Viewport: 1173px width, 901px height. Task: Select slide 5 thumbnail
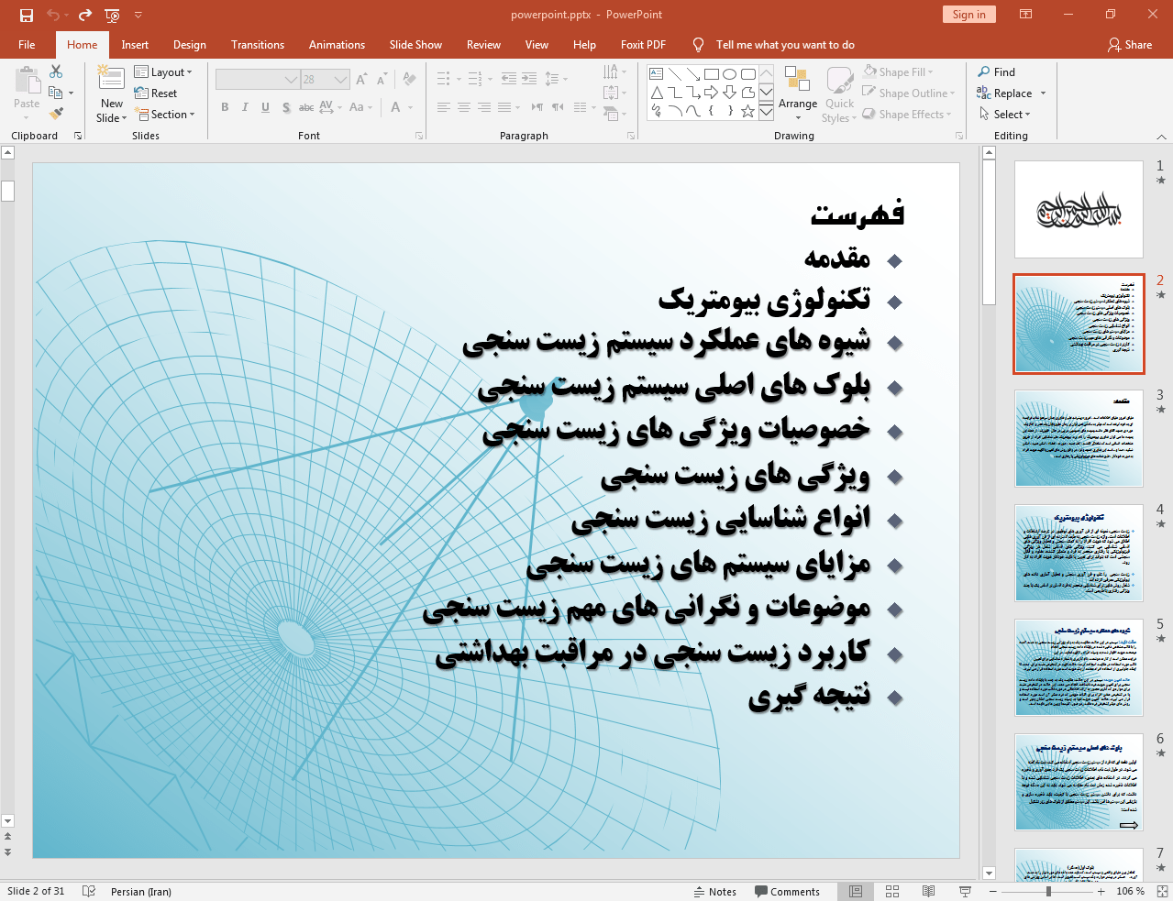(1079, 667)
